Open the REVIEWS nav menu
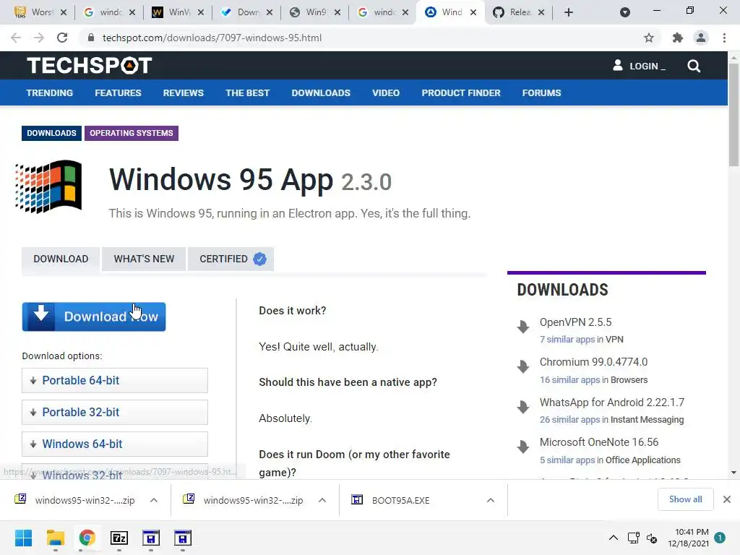The height and width of the screenshot is (555, 740). tap(183, 93)
